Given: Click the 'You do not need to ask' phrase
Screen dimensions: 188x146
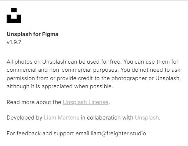Looking at the screenshot, I should click(x=151, y=70).
